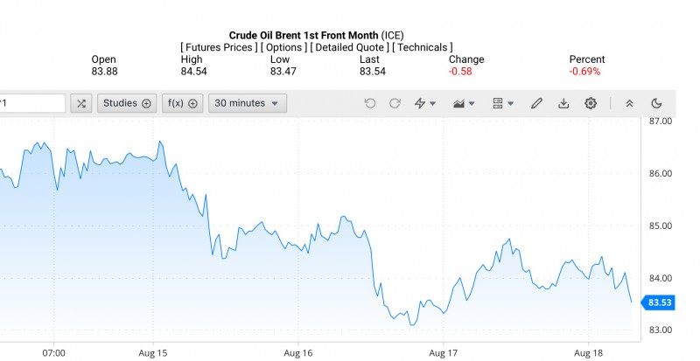
Task: Select the pencil drawing tool
Action: (537, 103)
